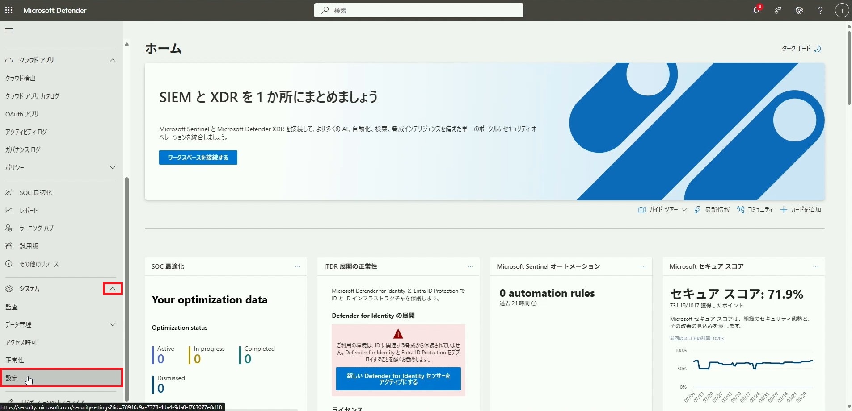This screenshot has width=852, height=411.
Task: Click the 検索 search field
Action: [418, 10]
